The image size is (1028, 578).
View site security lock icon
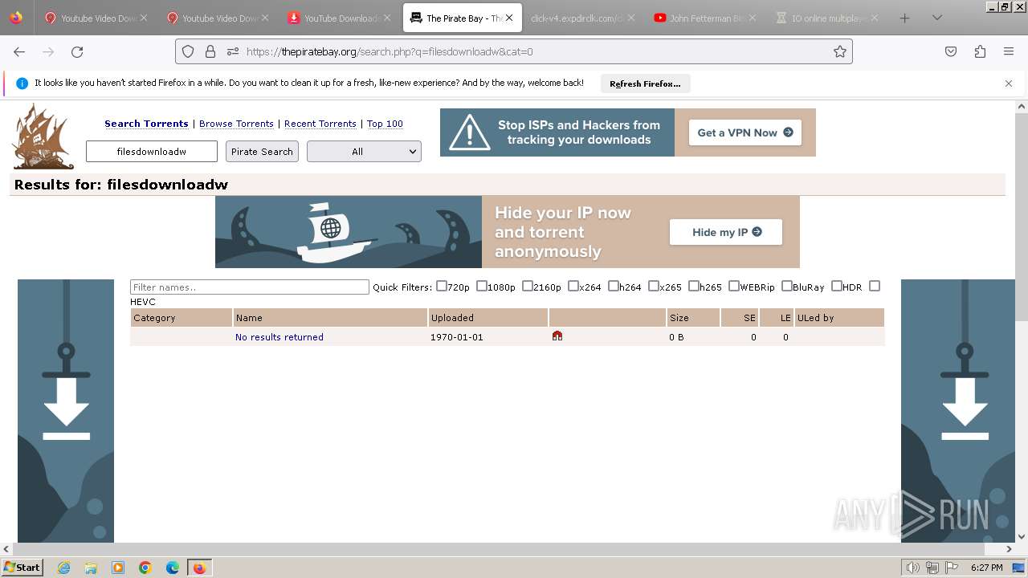[210, 51]
